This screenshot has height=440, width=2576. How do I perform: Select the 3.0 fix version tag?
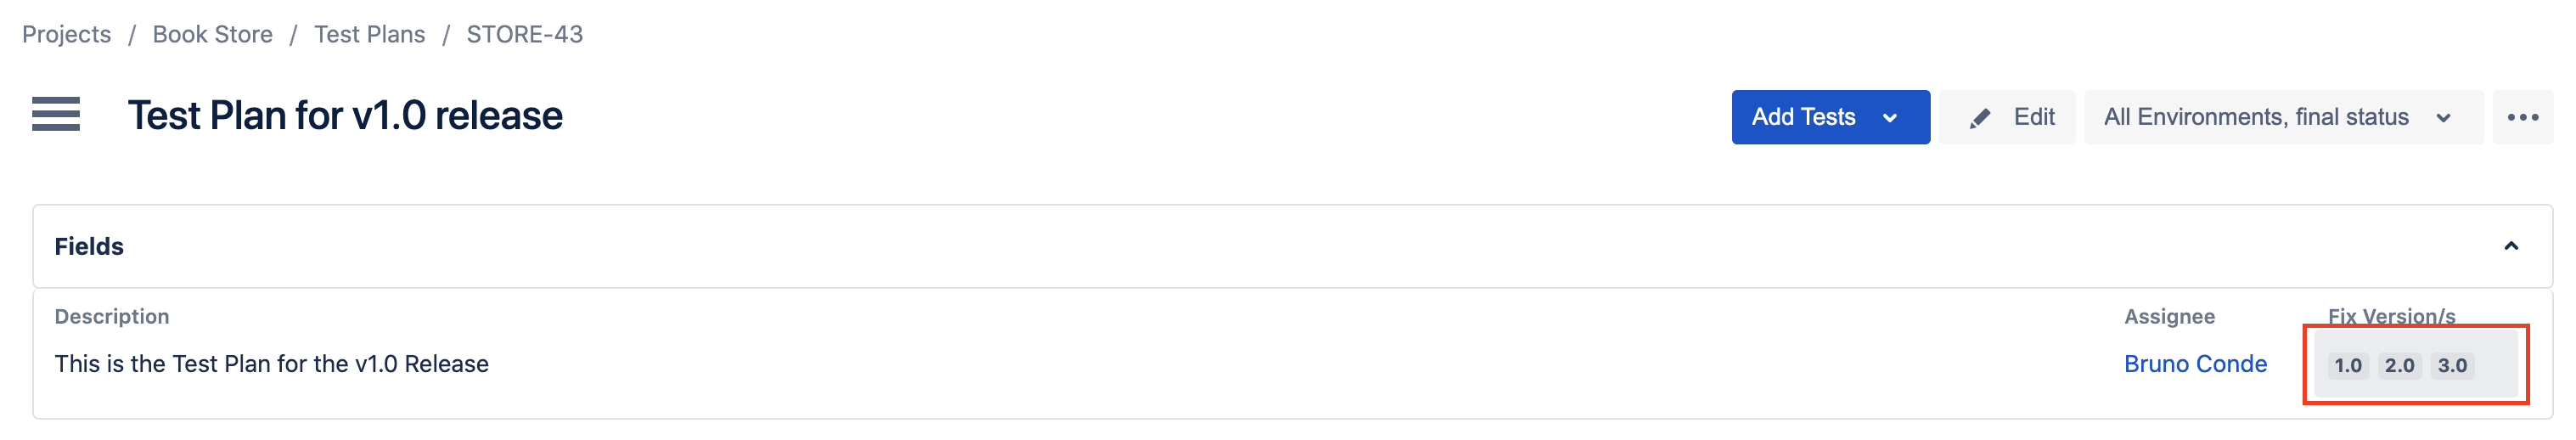point(2451,365)
